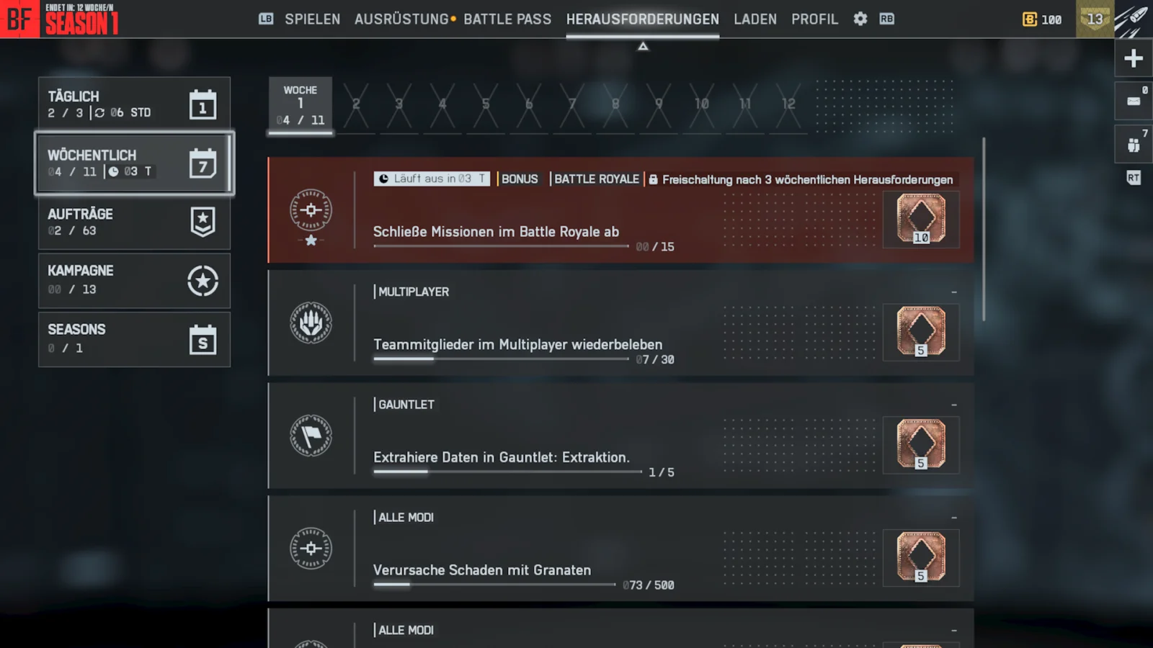Click the clock icon beside Läuft aus
The image size is (1153, 648).
[383, 179]
